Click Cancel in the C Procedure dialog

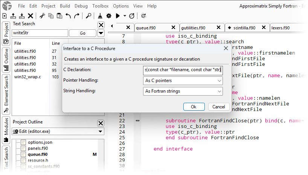coord(219,107)
